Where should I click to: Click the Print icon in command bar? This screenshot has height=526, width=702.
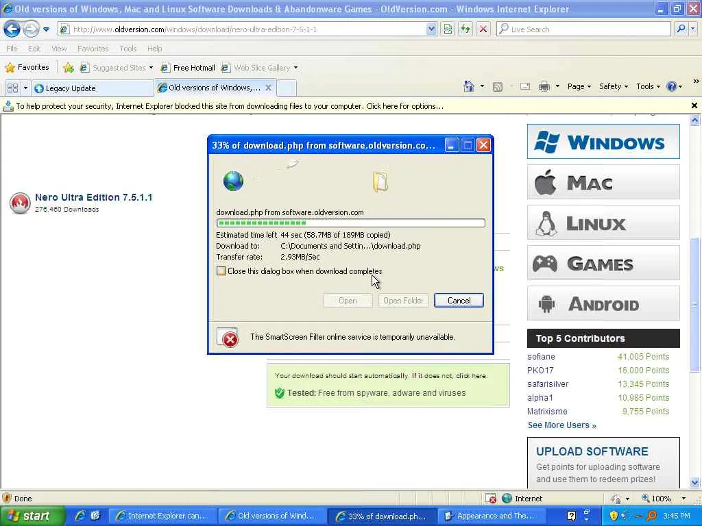[x=544, y=87]
